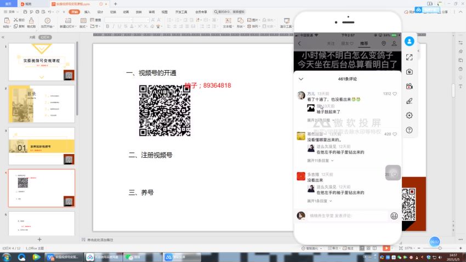466x262 pixels.
Task: Switch to 大纲 outline view
Action: tap(32, 37)
